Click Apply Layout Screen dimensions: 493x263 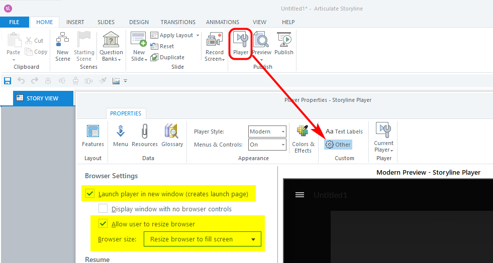[x=176, y=35]
